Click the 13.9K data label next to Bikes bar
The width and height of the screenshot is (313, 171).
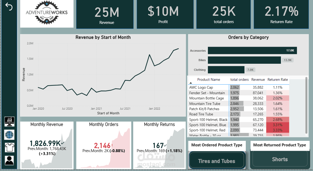tap(288, 60)
